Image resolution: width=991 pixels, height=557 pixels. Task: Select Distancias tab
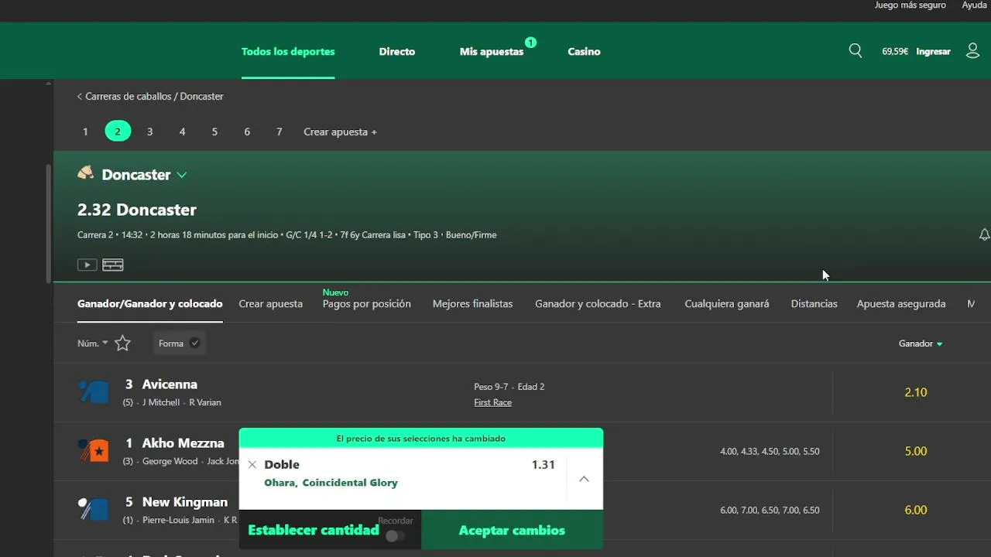point(814,304)
